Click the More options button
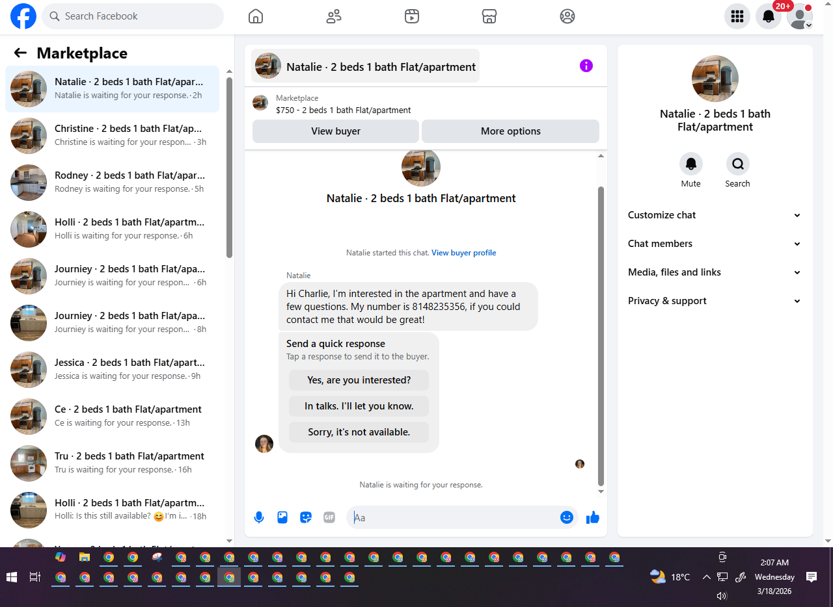The width and height of the screenshot is (833, 607). click(510, 131)
